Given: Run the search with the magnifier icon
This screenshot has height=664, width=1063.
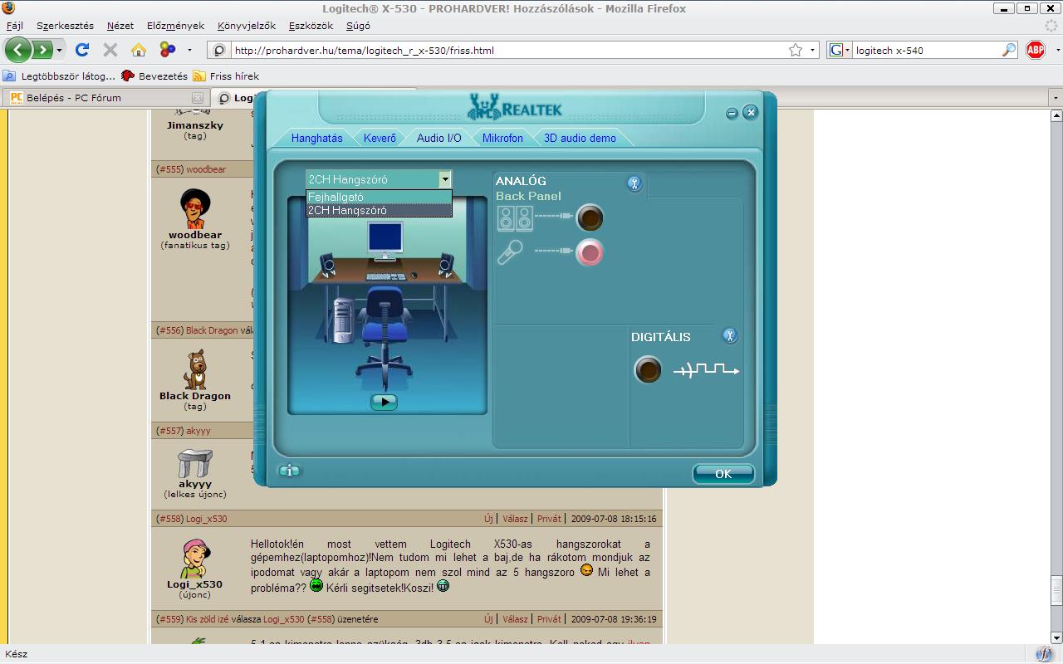Looking at the screenshot, I should 1008,50.
